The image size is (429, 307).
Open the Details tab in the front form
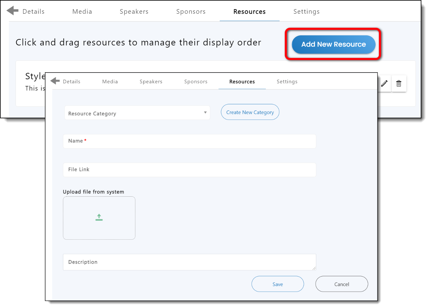[x=71, y=82]
